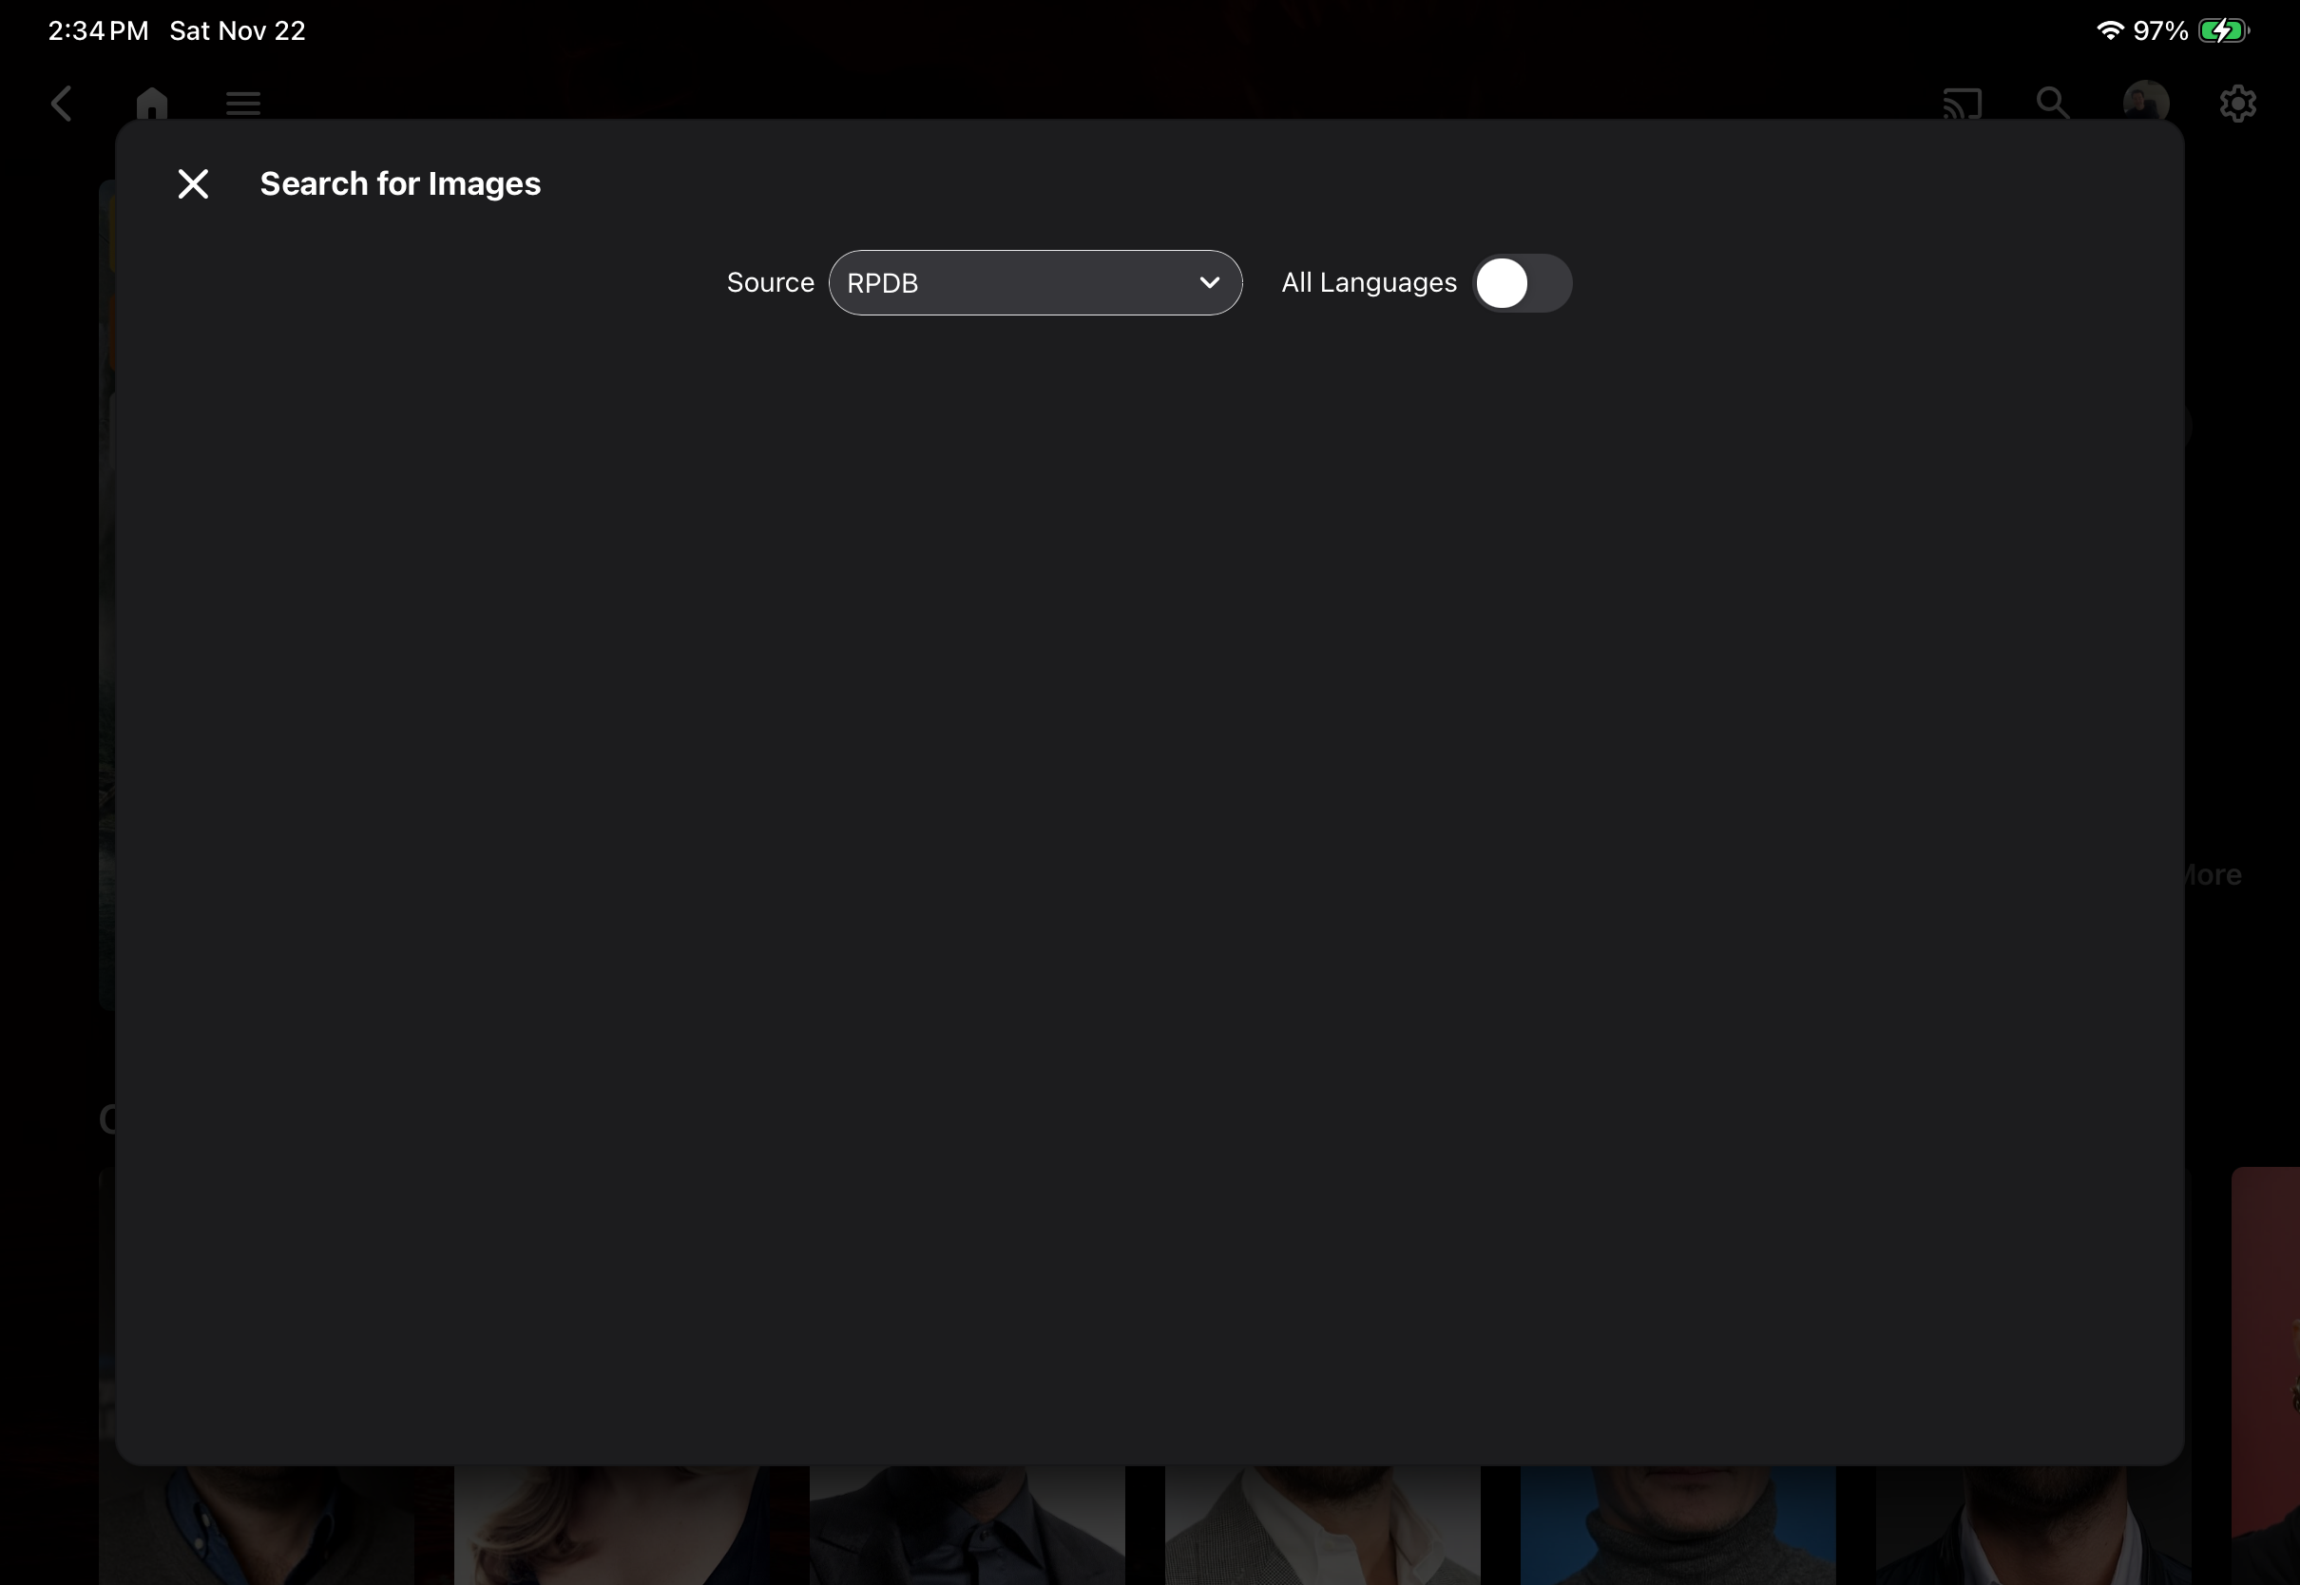This screenshot has height=1585, width=2300.
Task: Open search with the magnifier icon
Action: (2052, 104)
